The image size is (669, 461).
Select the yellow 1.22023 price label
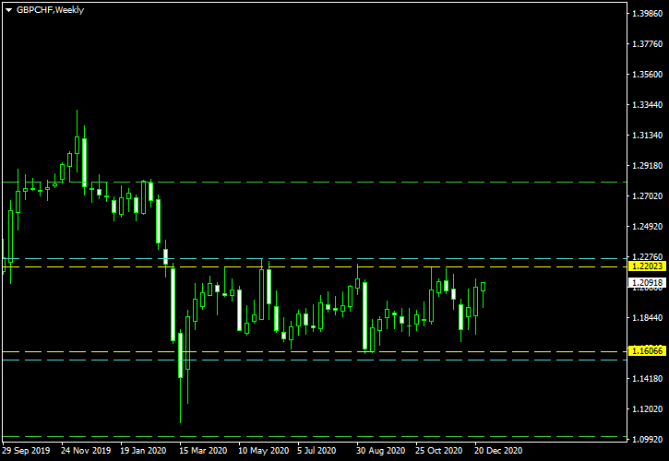[647, 266]
